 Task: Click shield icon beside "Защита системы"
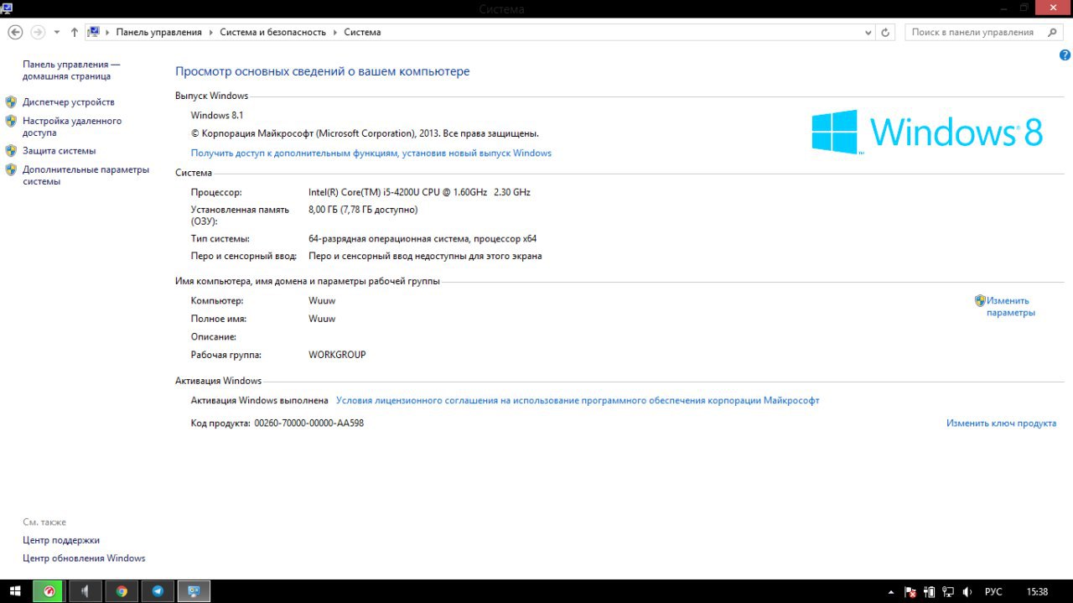[x=11, y=151]
